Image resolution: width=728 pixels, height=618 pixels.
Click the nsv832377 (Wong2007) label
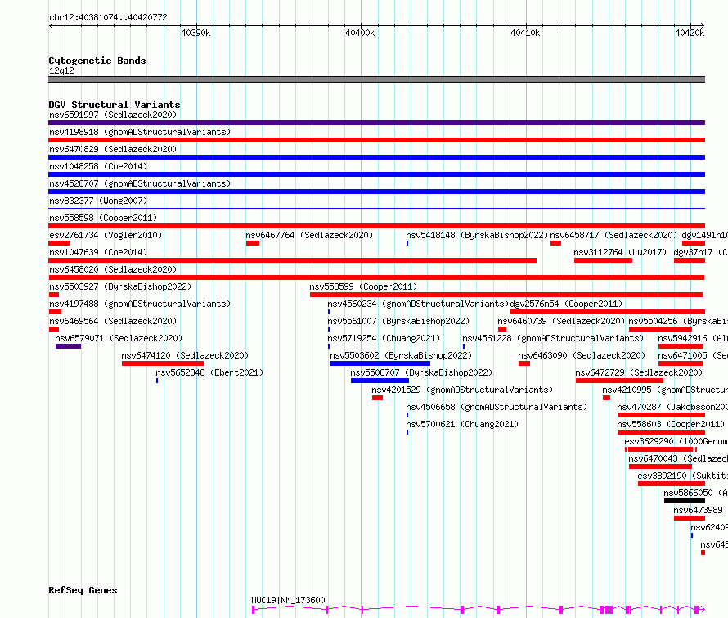(x=98, y=201)
